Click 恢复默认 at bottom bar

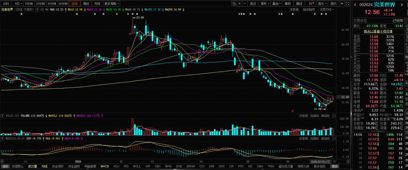[18, 166]
